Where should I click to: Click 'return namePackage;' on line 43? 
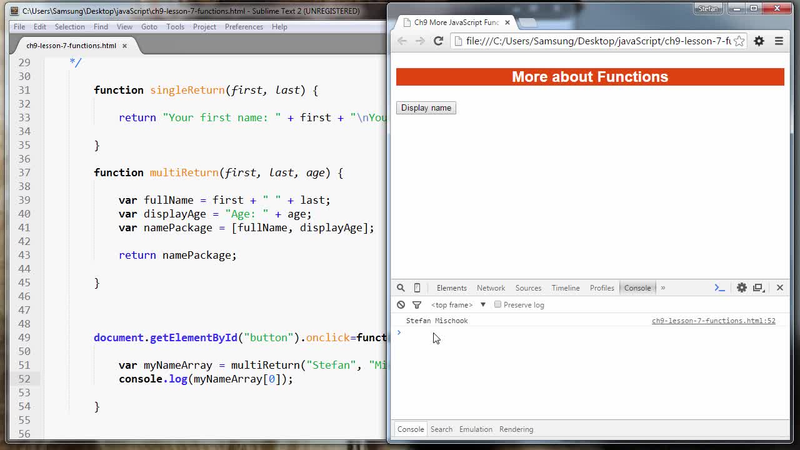177,255
